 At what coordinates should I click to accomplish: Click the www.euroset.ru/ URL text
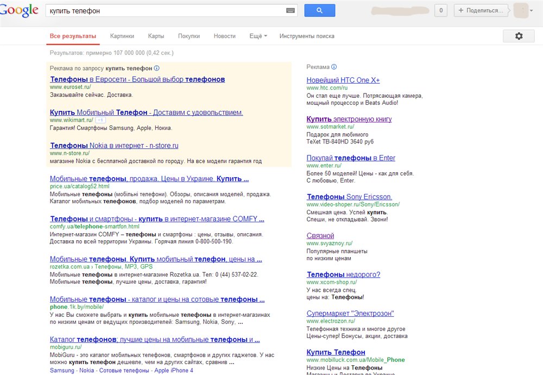pos(70,87)
